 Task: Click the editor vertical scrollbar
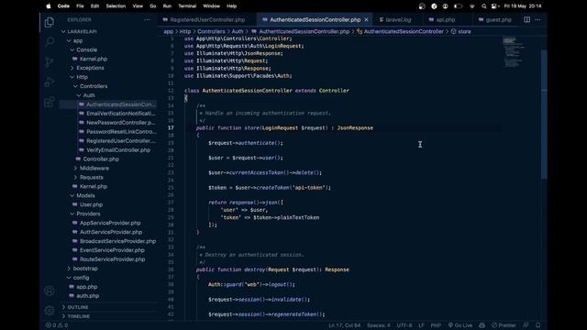pyautogui.click(x=544, y=114)
